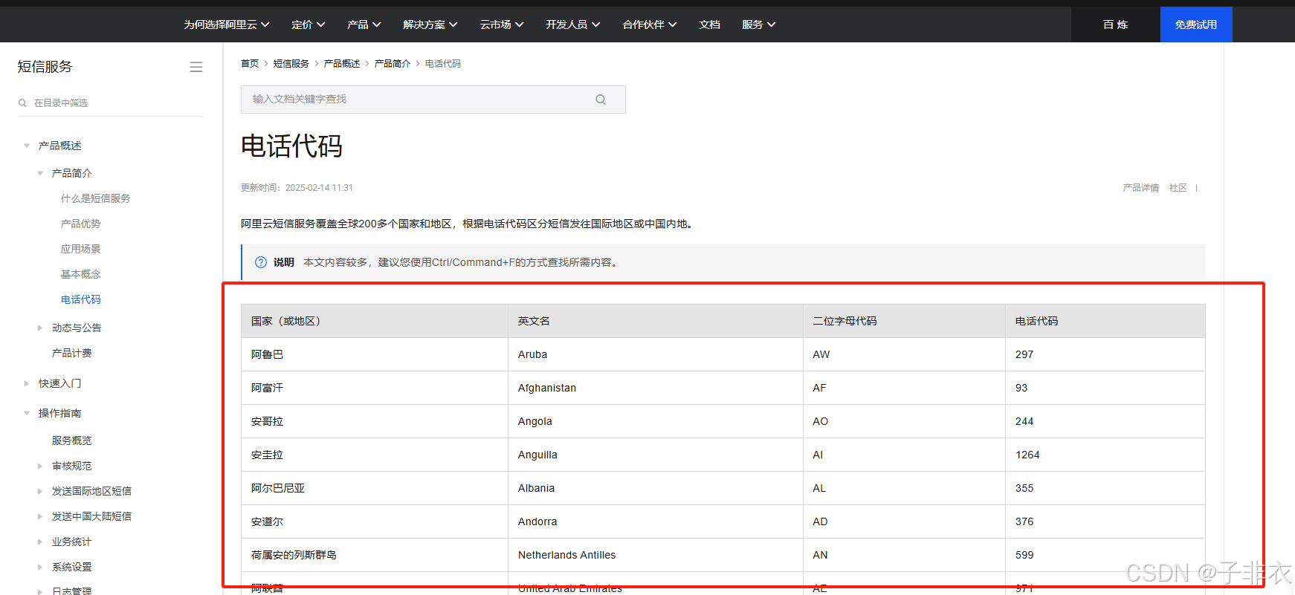This screenshot has width=1295, height=595.
Task: Go to 产品概述 in the breadcrumb
Action: pyautogui.click(x=341, y=64)
